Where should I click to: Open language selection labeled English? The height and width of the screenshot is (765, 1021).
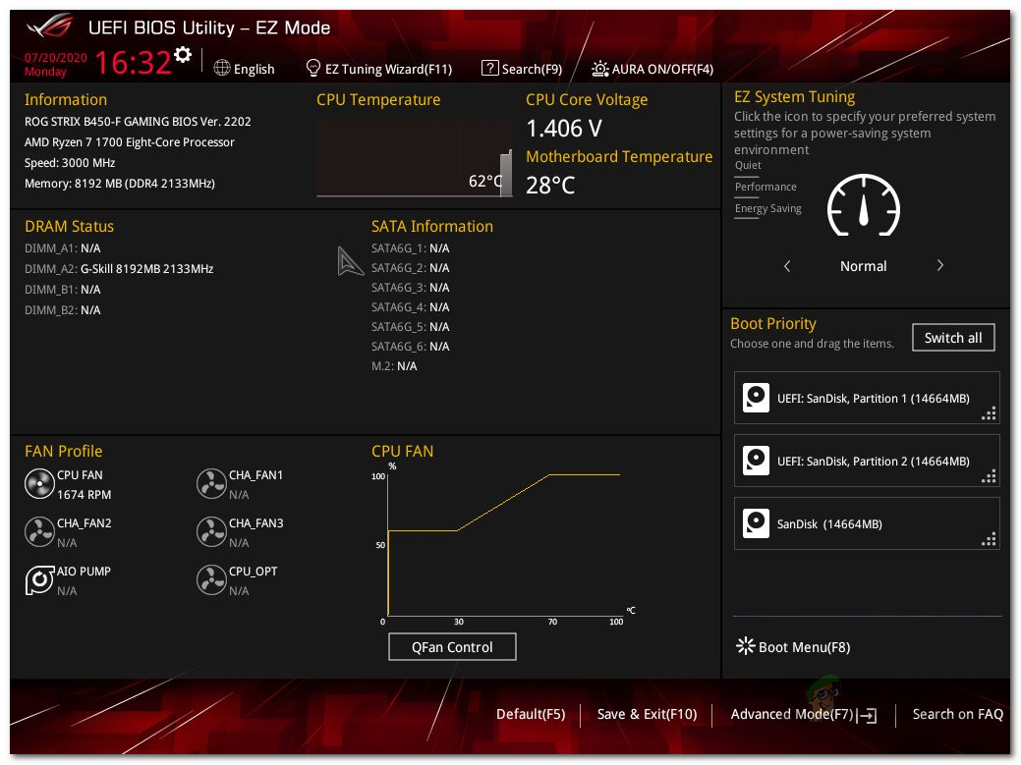tap(254, 69)
